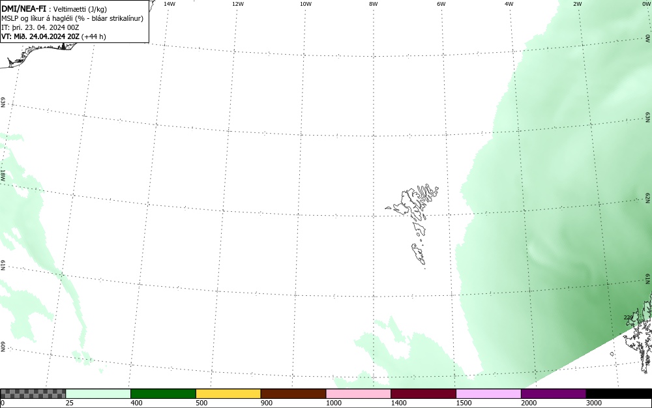Click the '4W' longitude label
The width and height of the screenshot is (652, 408).
(509, 4)
